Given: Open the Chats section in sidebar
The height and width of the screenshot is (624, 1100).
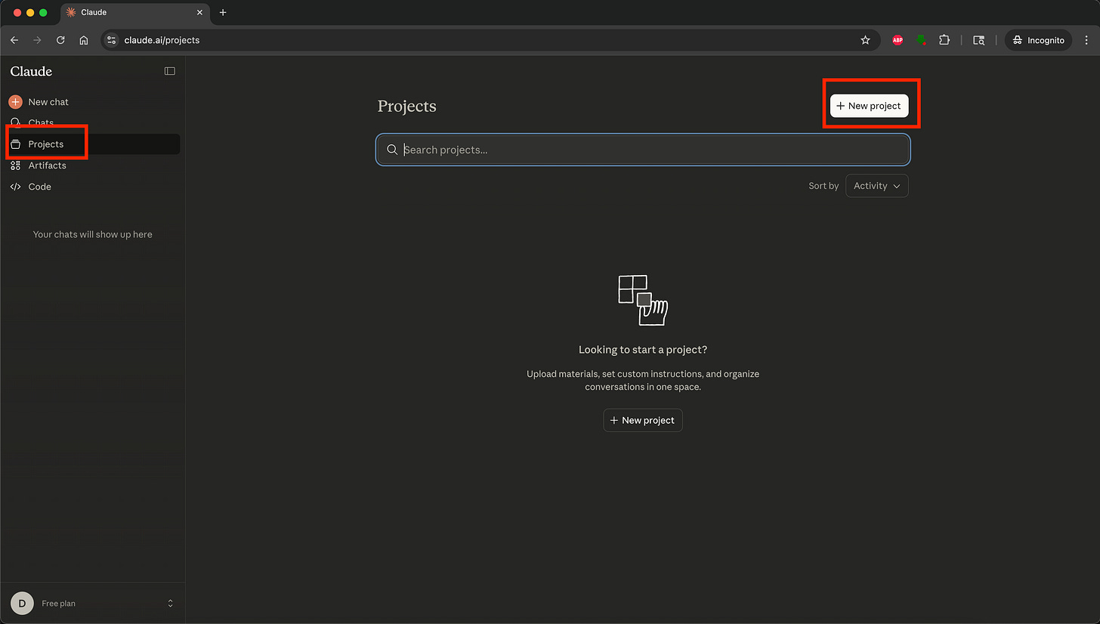Looking at the screenshot, I should pyautogui.click(x=42, y=122).
